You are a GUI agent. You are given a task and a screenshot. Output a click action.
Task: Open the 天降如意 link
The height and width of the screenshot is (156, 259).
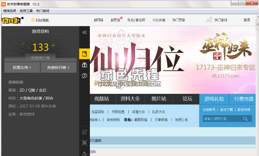[118, 112]
